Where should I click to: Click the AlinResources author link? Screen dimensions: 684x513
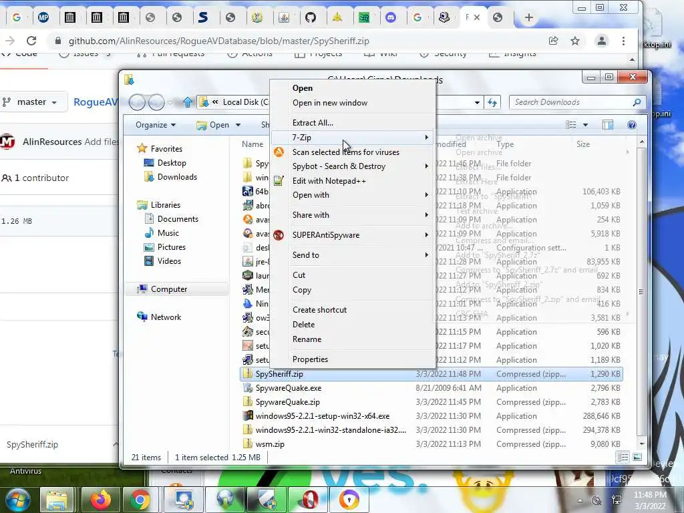point(52,142)
